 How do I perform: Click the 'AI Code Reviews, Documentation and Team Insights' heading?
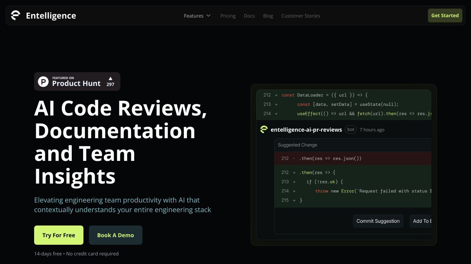[x=121, y=142]
